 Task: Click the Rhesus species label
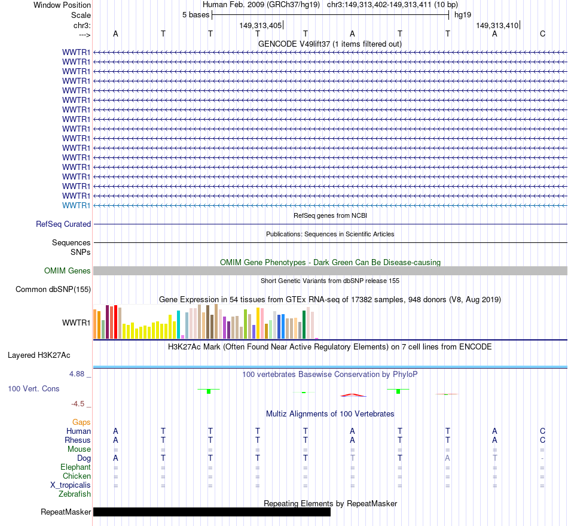[x=78, y=440]
